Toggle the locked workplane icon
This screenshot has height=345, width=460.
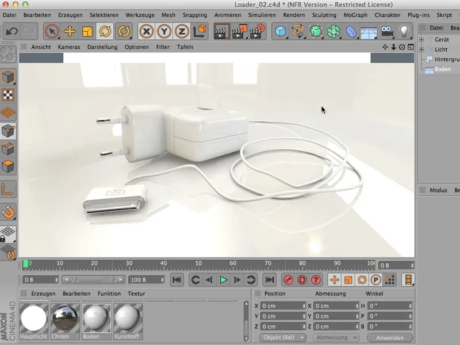click(8, 234)
